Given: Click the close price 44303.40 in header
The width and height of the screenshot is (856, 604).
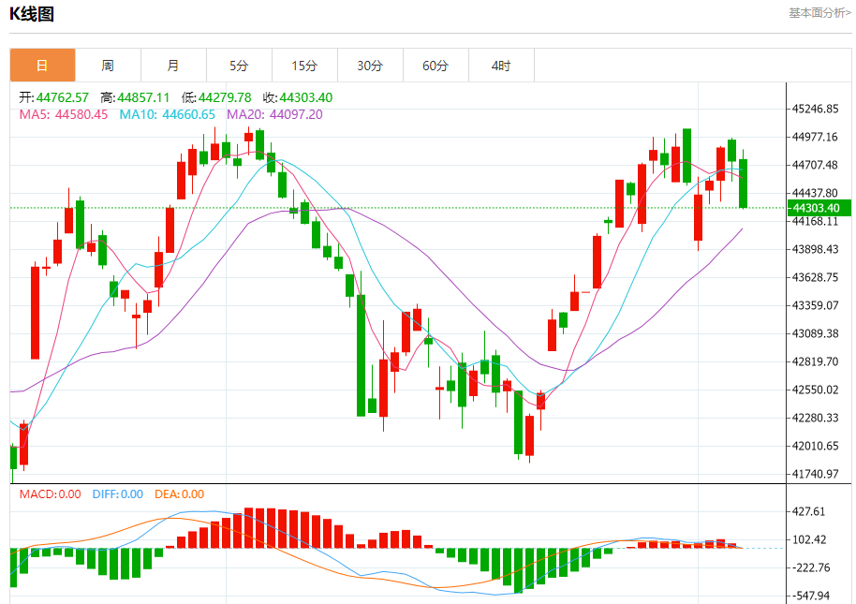Looking at the screenshot, I should 305,97.
